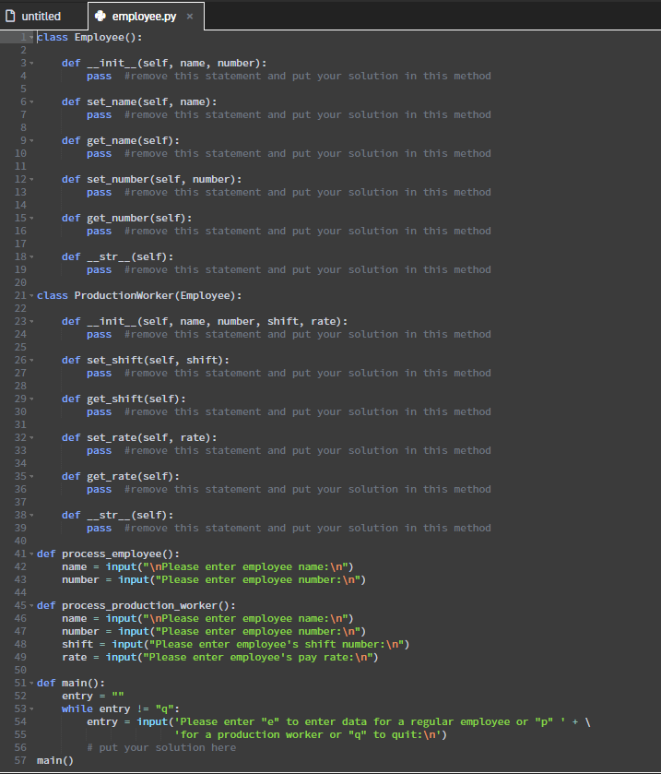This screenshot has height=774, width=661.
Task: Click string "Please enter employee's pay rate:\n"
Action: click(257, 657)
